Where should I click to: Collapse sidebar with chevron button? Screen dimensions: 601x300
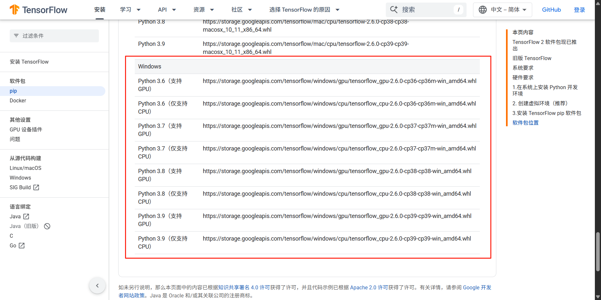(97, 285)
